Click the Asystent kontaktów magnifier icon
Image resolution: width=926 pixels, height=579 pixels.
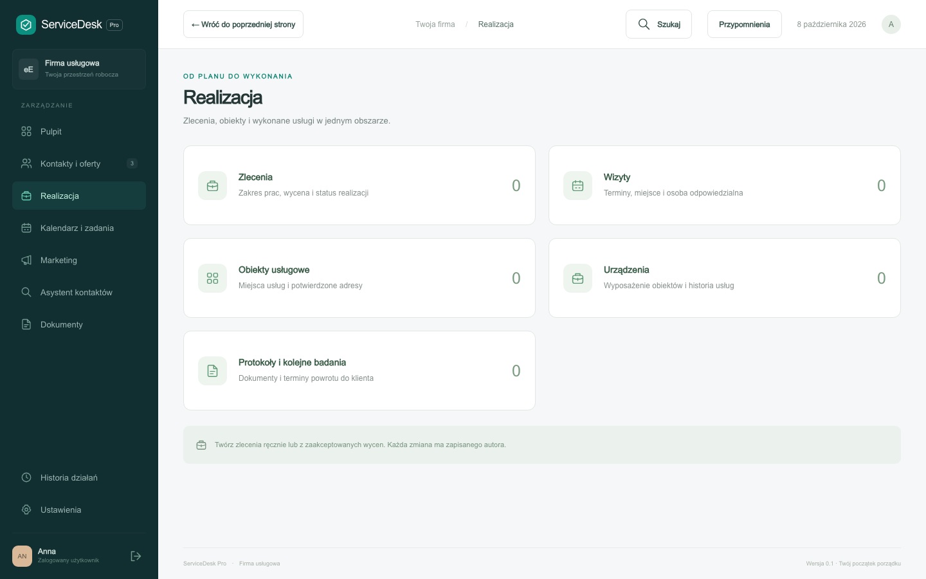pos(26,292)
